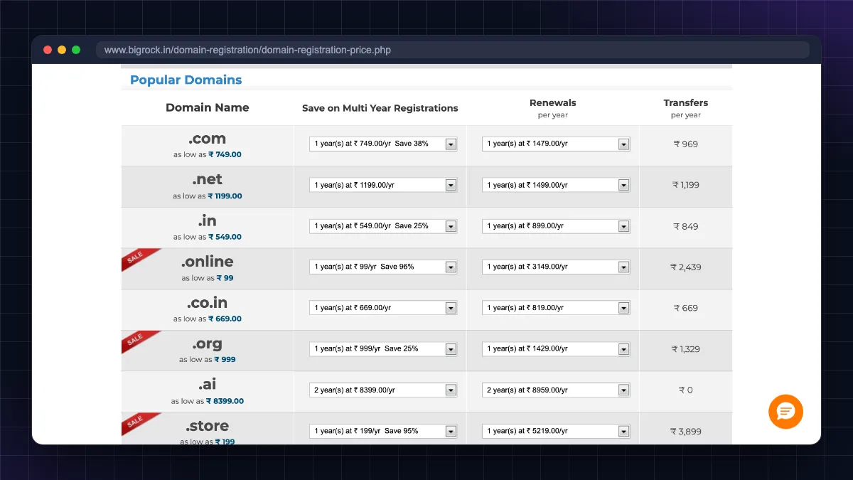The image size is (853, 480).
Task: Open .online registration dropdown Save 96%
Action: coord(383,267)
